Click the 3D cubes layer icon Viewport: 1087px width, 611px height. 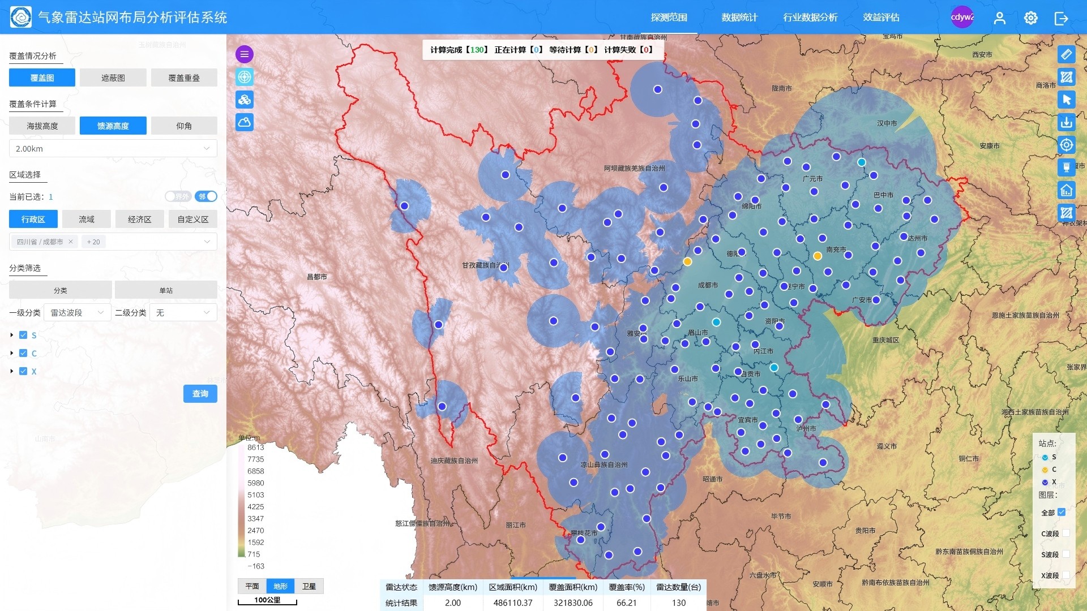point(245,100)
